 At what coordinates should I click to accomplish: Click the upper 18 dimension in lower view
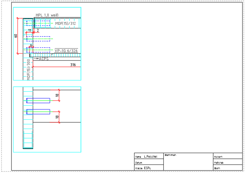point(57,95)
